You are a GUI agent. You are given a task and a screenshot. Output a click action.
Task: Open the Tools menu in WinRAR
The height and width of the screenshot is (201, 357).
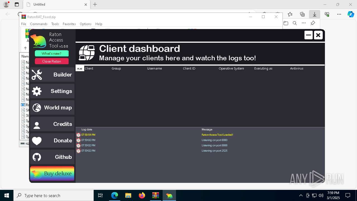(x=55, y=24)
